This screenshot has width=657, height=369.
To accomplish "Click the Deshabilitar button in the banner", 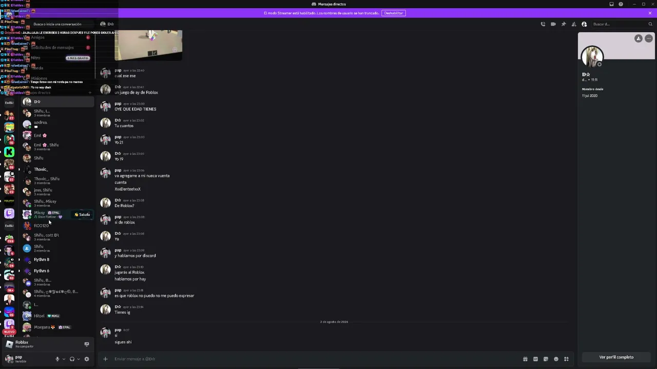I will point(394,13).
